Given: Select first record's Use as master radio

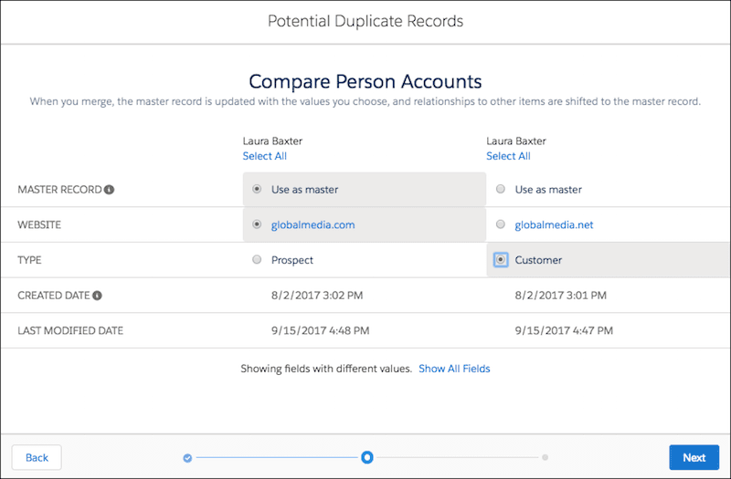Looking at the screenshot, I should tap(257, 189).
